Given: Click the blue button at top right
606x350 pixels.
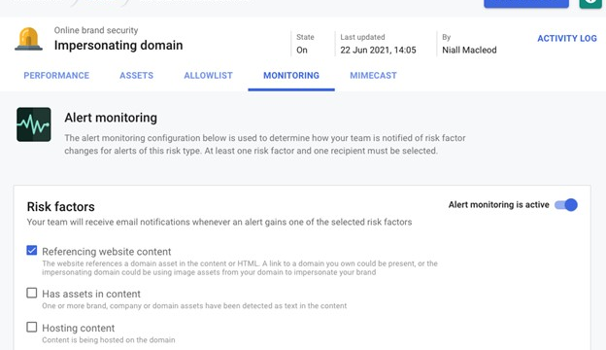Looking at the screenshot, I should coord(526,4).
